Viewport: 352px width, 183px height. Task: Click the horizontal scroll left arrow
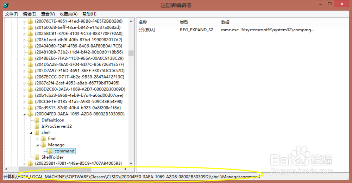pos(6,169)
